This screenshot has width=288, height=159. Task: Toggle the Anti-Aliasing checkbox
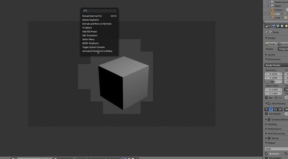[x=269, y=104]
